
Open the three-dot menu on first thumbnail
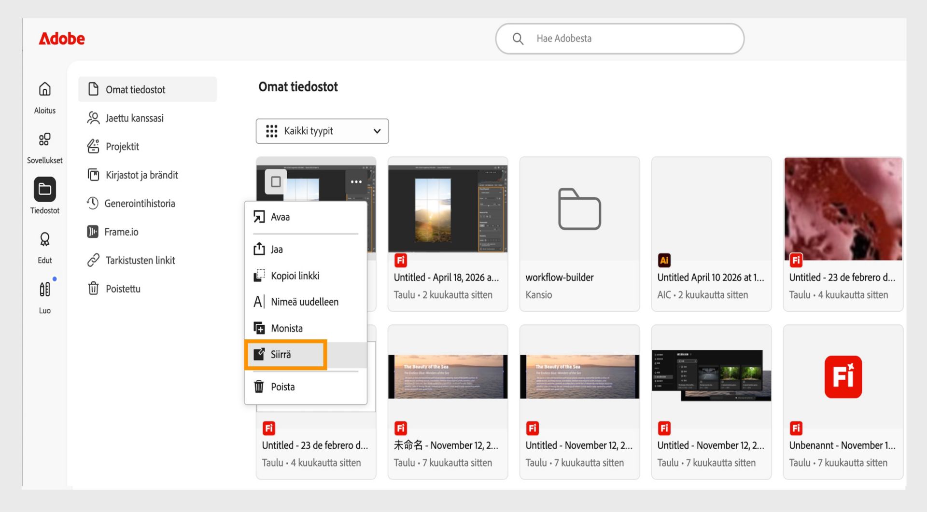tap(356, 182)
